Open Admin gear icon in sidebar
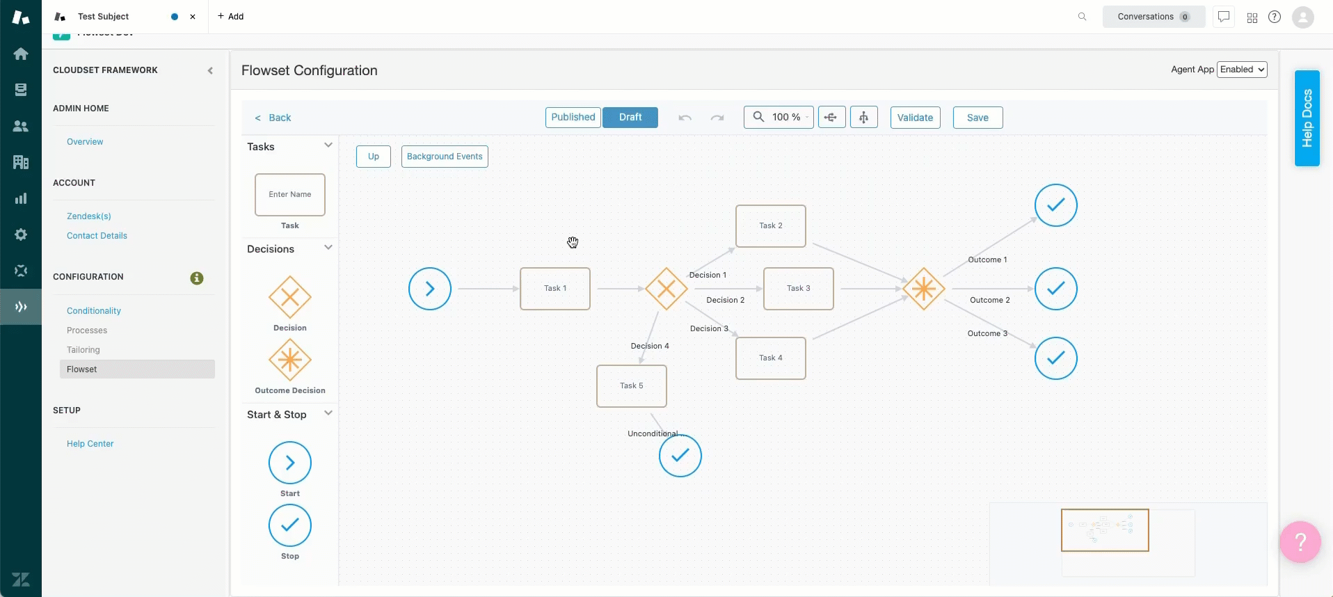The image size is (1333, 597). 21,234
